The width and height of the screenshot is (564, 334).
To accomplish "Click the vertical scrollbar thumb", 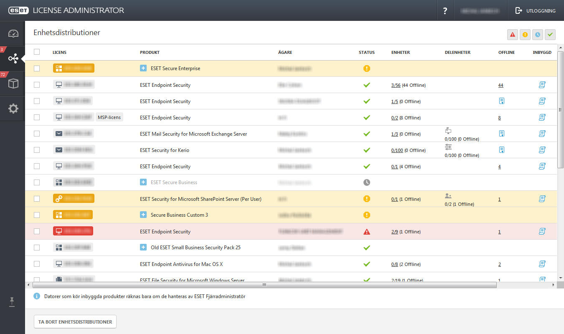I will click(x=561, y=109).
